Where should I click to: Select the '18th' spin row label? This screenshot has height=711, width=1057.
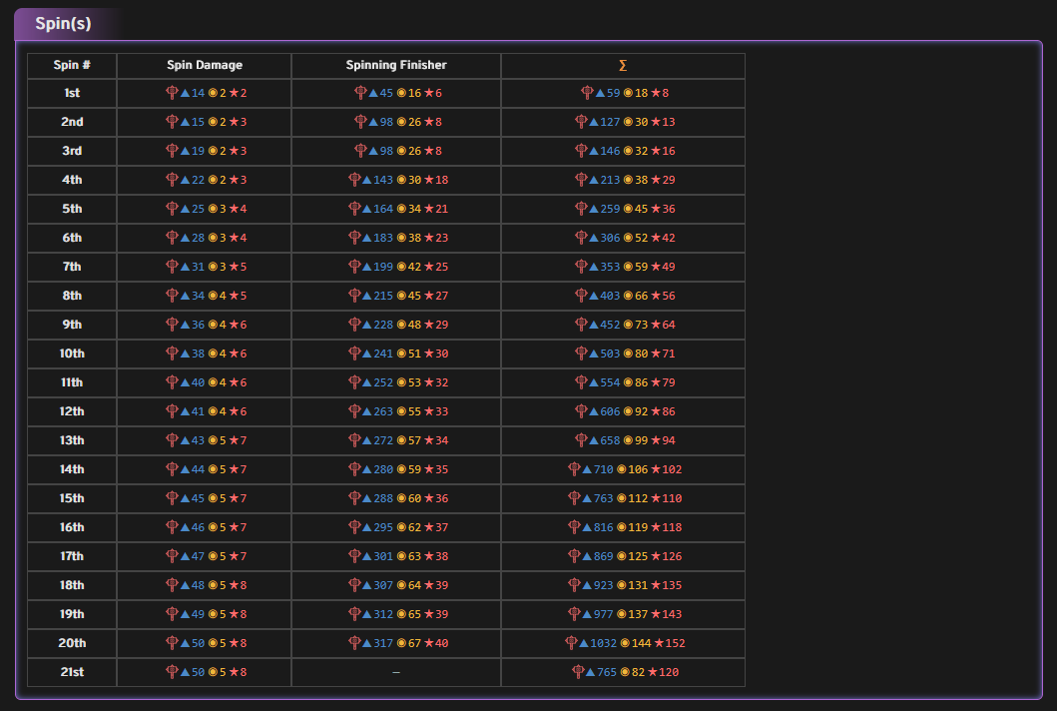pos(72,586)
